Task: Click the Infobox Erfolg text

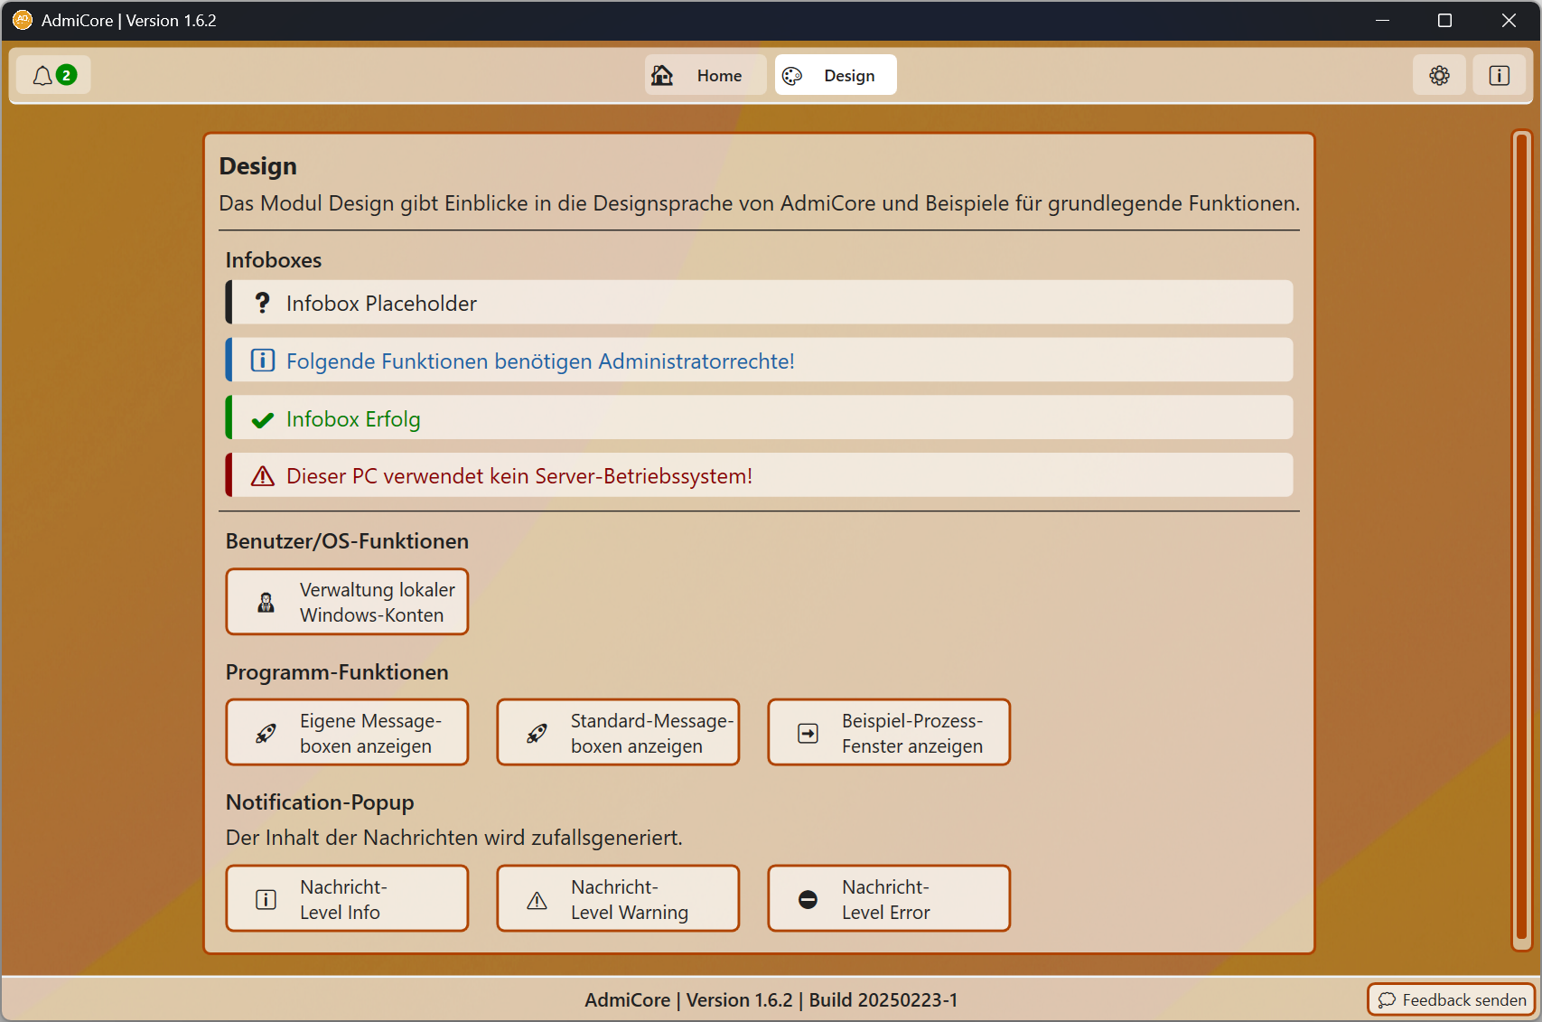Action: (353, 418)
